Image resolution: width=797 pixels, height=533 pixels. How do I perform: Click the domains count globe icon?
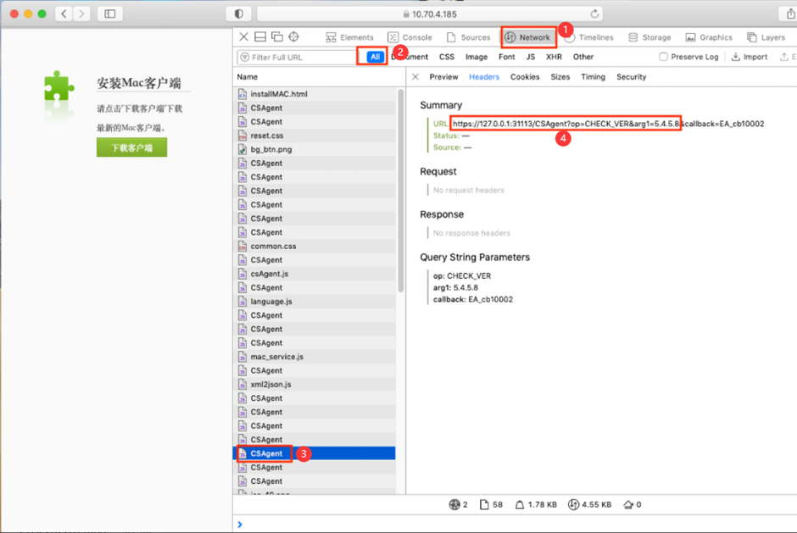454,504
